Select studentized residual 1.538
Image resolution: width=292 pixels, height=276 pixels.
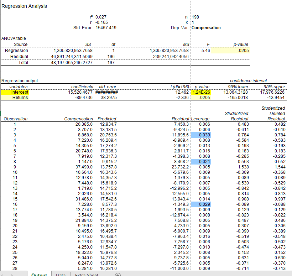(243, 167)
